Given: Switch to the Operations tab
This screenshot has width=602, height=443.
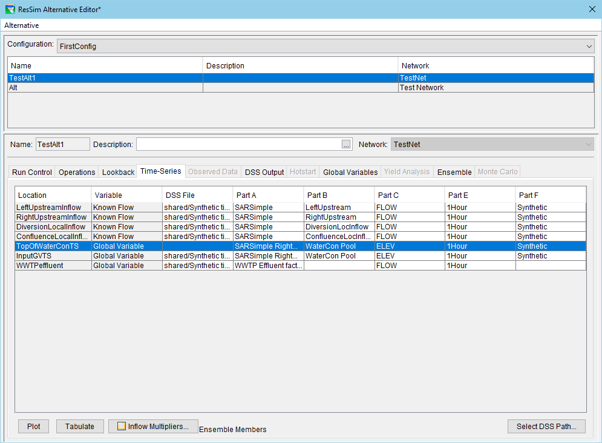Looking at the screenshot, I should pos(77,172).
